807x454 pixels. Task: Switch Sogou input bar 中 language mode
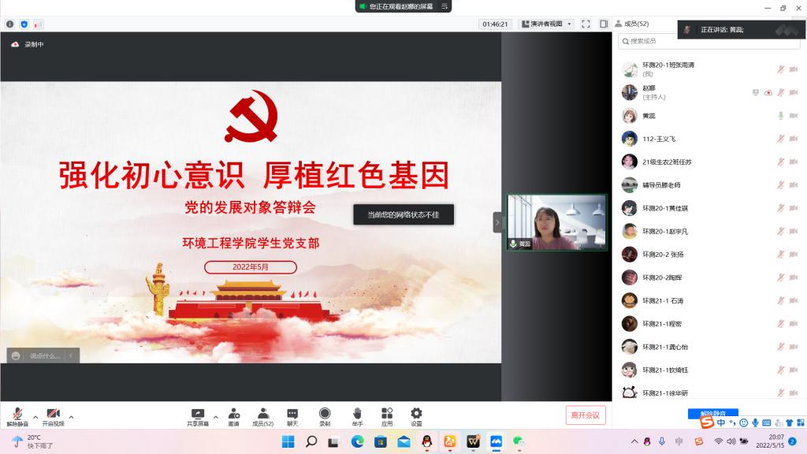(x=721, y=422)
